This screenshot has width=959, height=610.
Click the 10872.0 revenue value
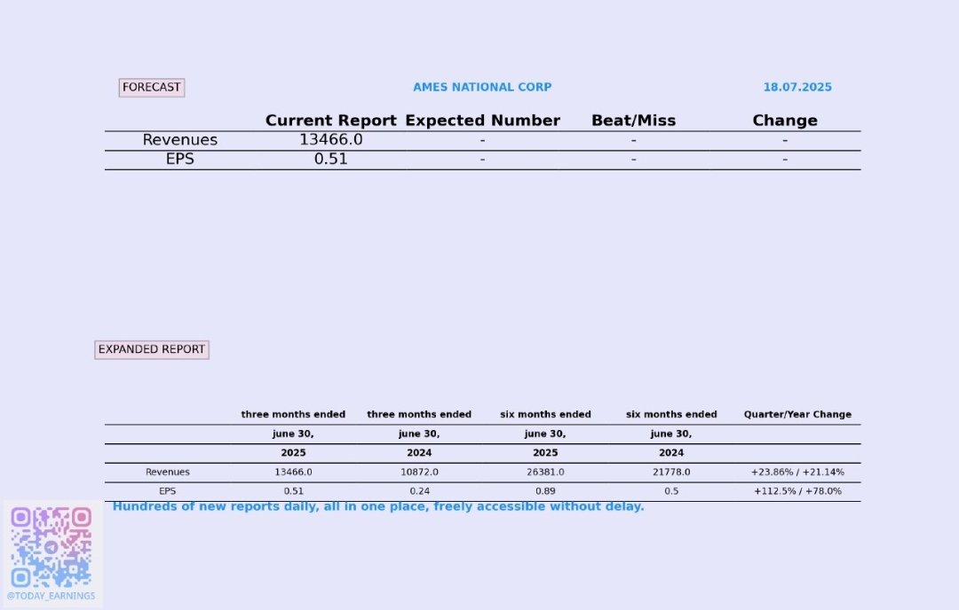419,472
